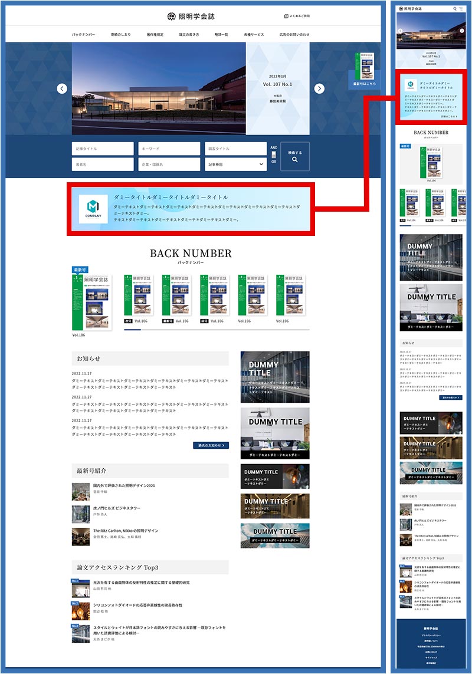Click the back number carousel progress bar
The image size is (472, 674).
pyautogui.click(x=217, y=330)
